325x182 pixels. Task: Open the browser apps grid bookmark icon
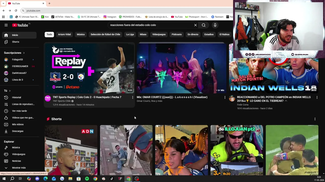pos(3,17)
